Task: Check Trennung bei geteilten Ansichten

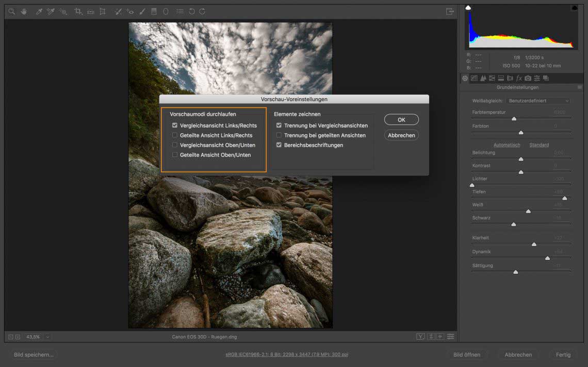Action: 279,135
